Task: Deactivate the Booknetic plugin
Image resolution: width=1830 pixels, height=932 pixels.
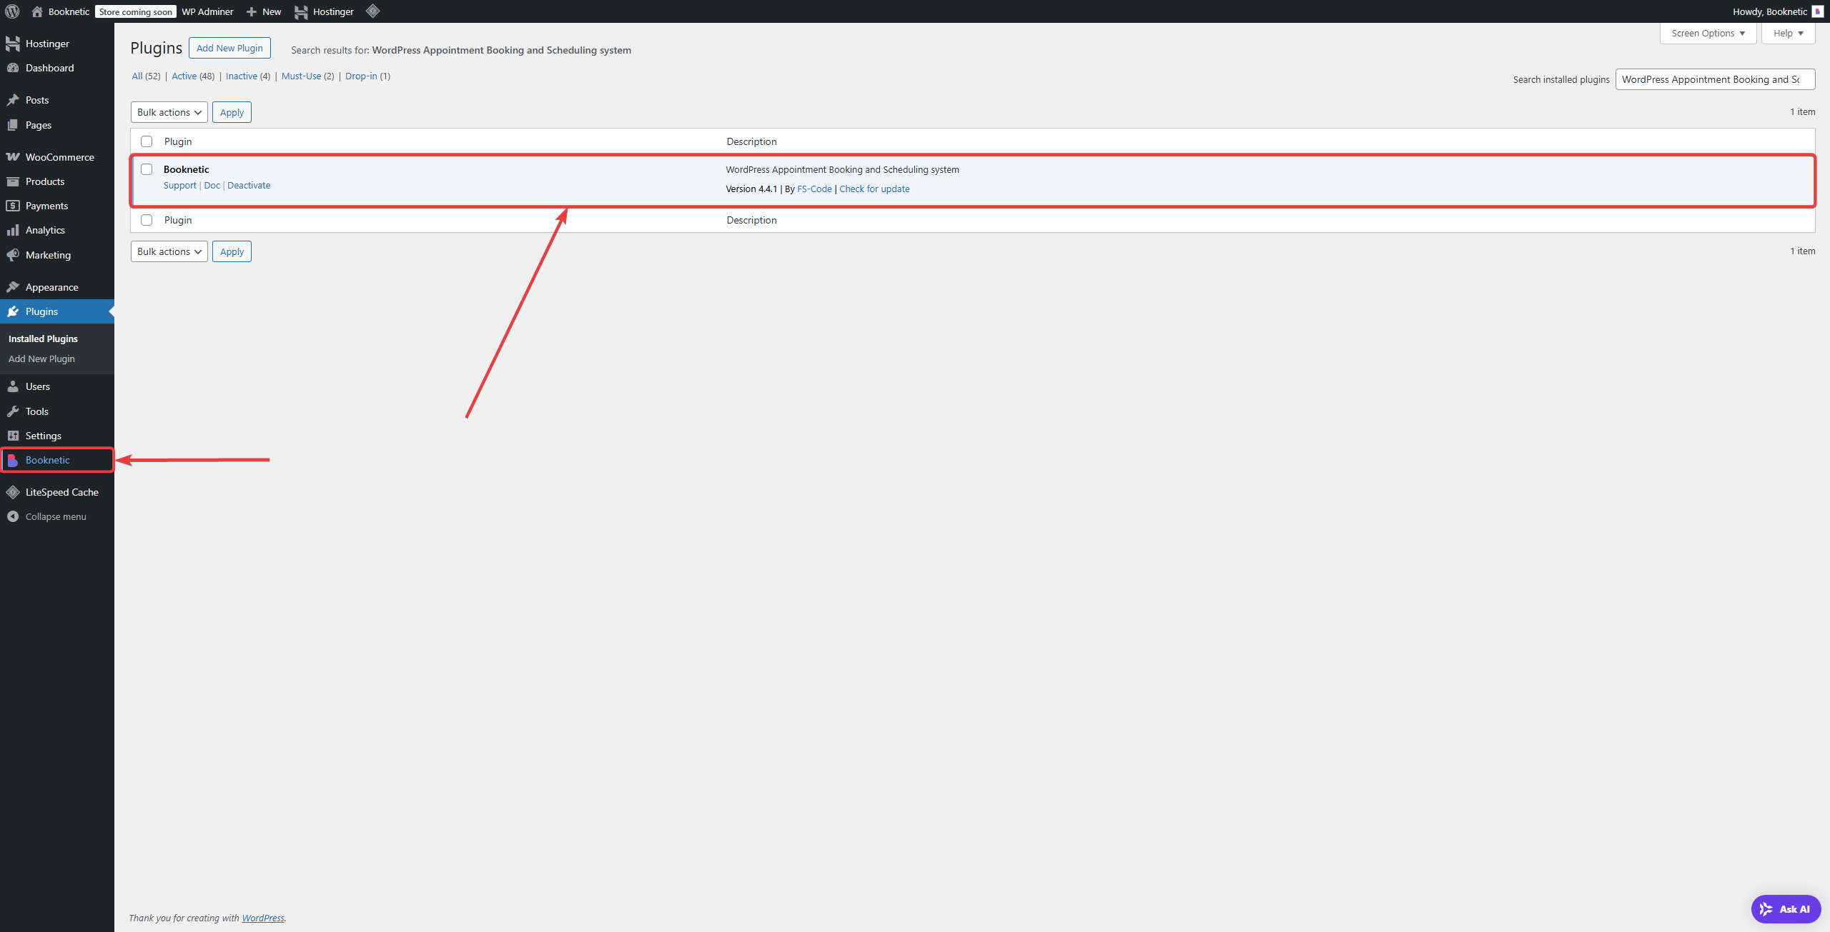Action: tap(249, 185)
